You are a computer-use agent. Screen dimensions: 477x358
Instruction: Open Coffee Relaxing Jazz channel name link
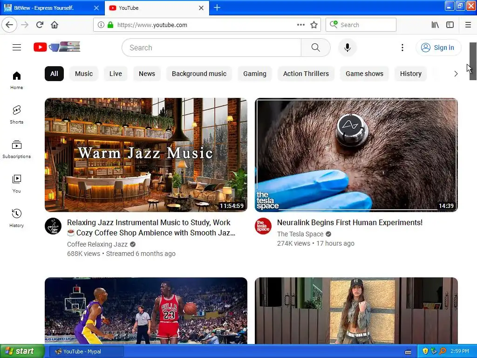coord(97,244)
